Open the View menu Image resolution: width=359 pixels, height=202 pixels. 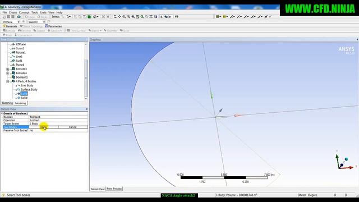[51, 12]
